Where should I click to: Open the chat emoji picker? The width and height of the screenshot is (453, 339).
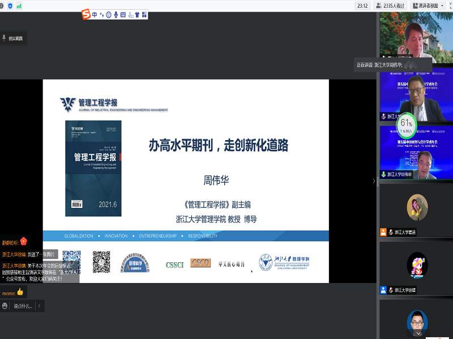click(x=5, y=306)
